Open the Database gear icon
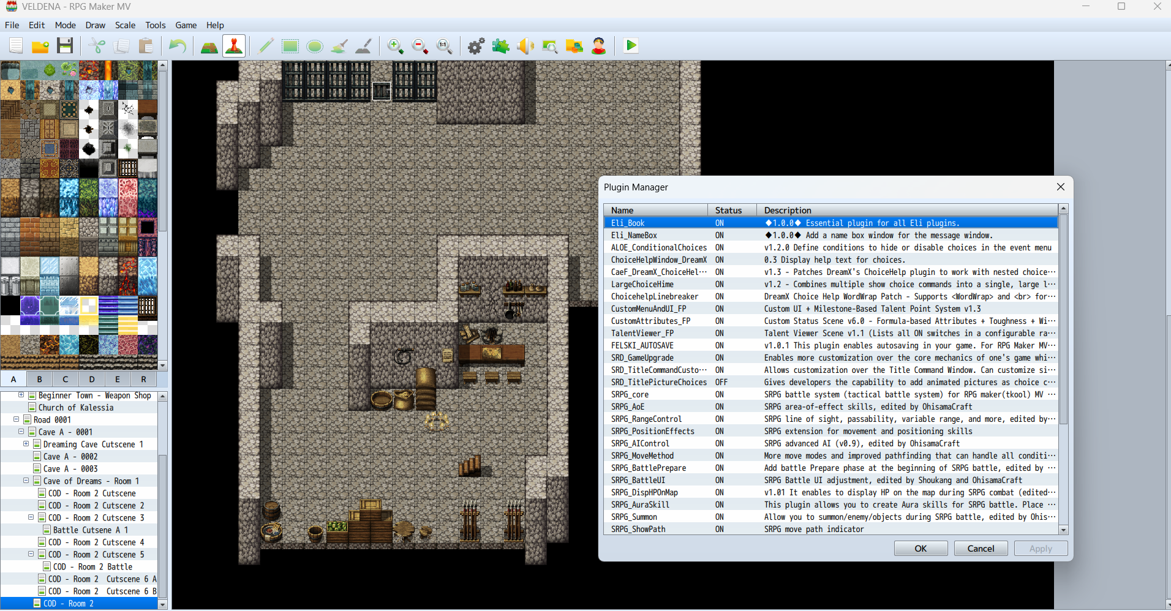This screenshot has height=611, width=1171. tap(476, 46)
